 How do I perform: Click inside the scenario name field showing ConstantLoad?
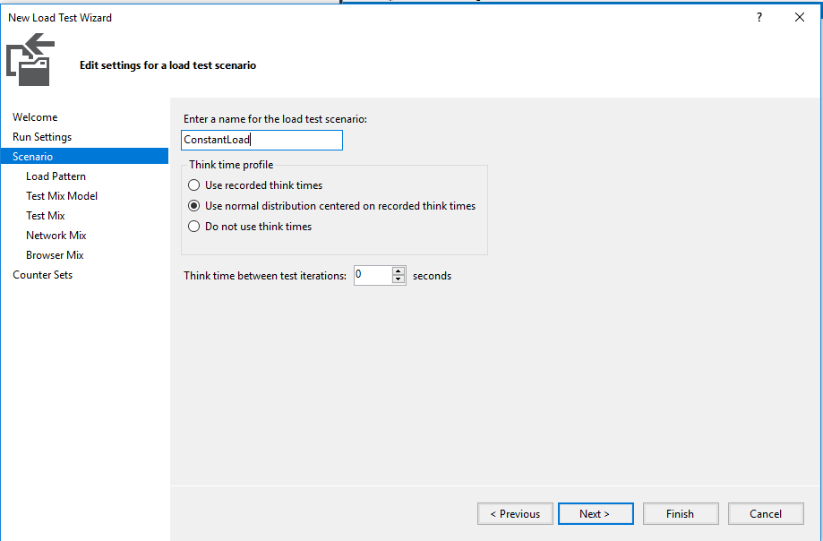pos(261,140)
